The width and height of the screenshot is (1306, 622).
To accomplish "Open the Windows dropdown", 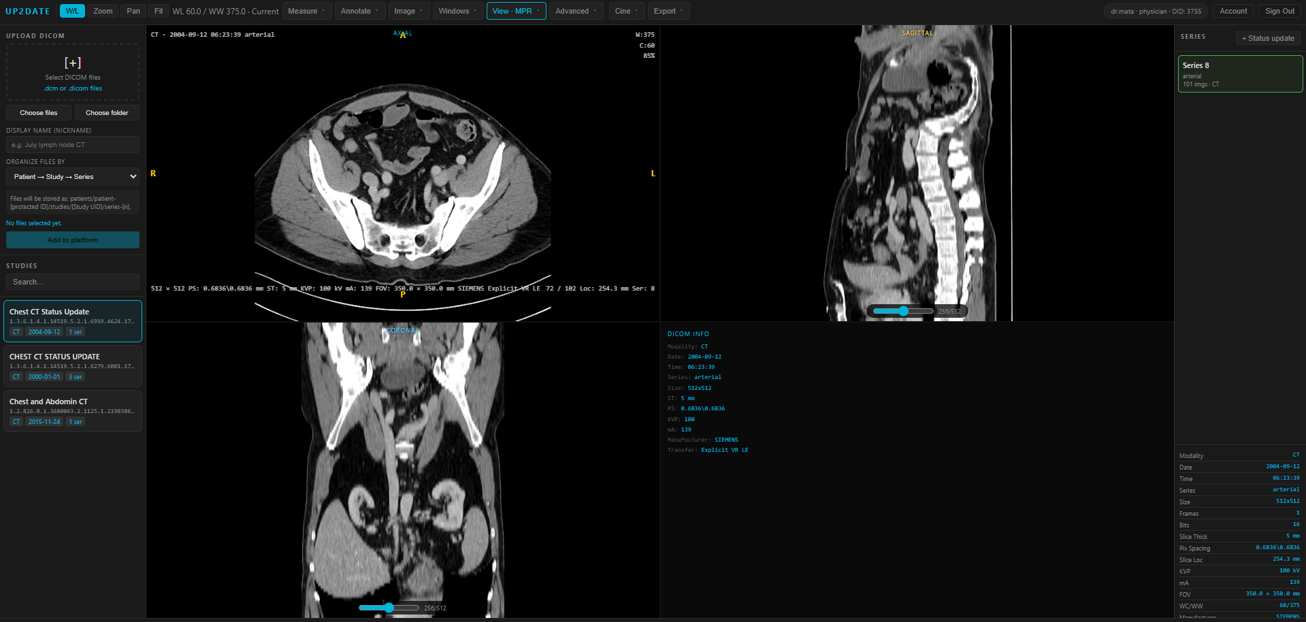I will 457,11.
